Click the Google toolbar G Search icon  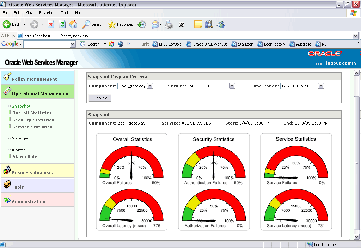pos(90,44)
